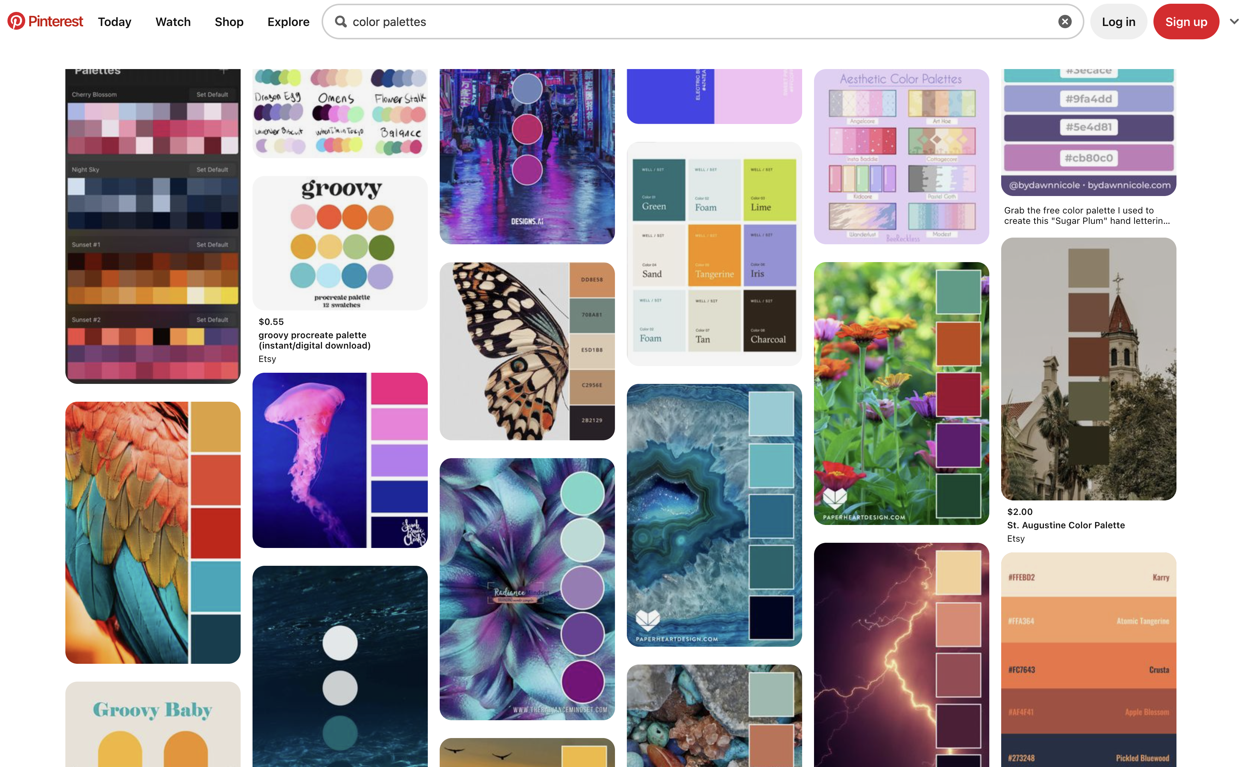
Task: Open the blue agate geode pin
Action: (x=714, y=515)
